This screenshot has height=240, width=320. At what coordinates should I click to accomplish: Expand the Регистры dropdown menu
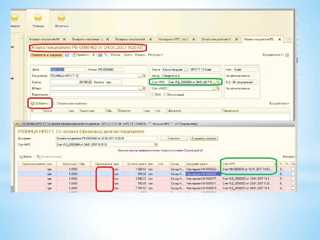pyautogui.click(x=155, y=55)
